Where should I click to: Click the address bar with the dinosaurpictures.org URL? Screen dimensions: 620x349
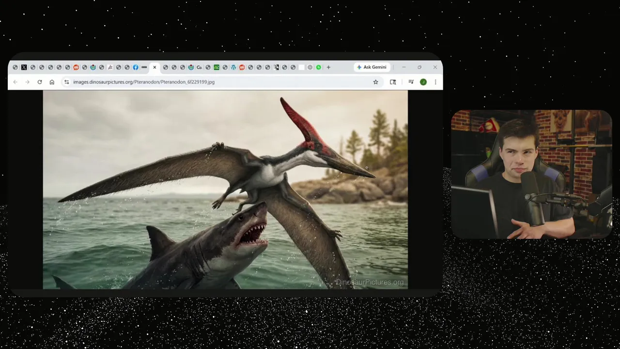221,82
